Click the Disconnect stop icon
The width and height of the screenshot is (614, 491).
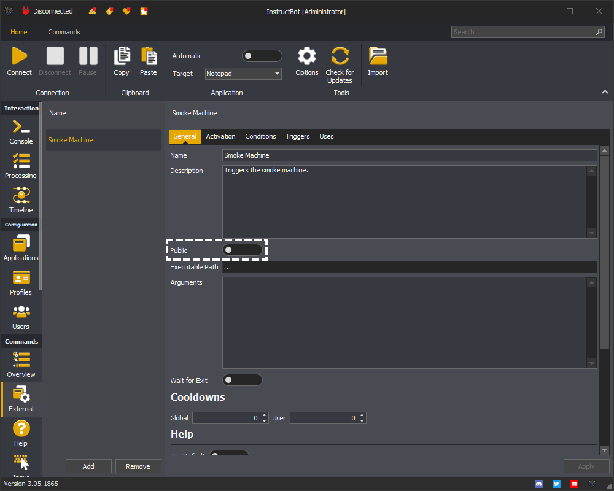pyautogui.click(x=55, y=56)
